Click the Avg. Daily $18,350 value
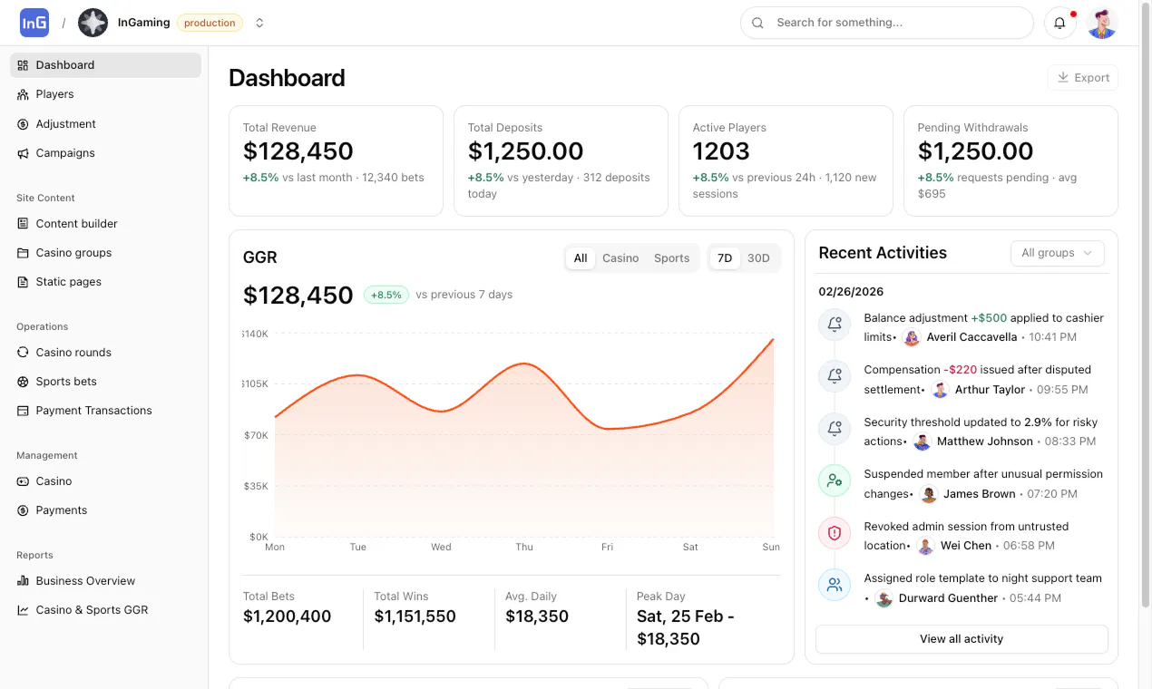The width and height of the screenshot is (1152, 689). [x=537, y=616]
